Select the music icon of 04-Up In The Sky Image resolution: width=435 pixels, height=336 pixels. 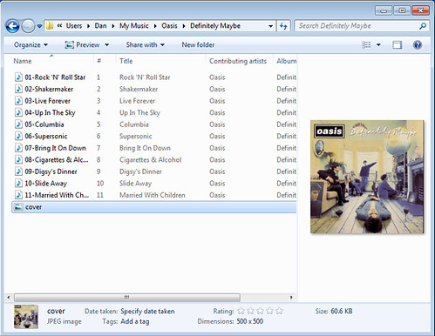click(x=18, y=112)
